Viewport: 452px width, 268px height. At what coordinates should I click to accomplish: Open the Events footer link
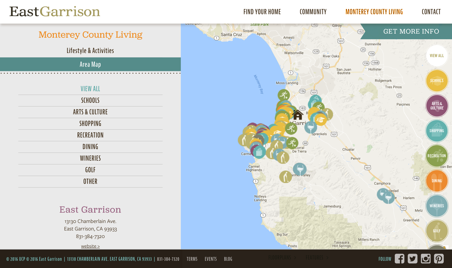pyautogui.click(x=211, y=259)
